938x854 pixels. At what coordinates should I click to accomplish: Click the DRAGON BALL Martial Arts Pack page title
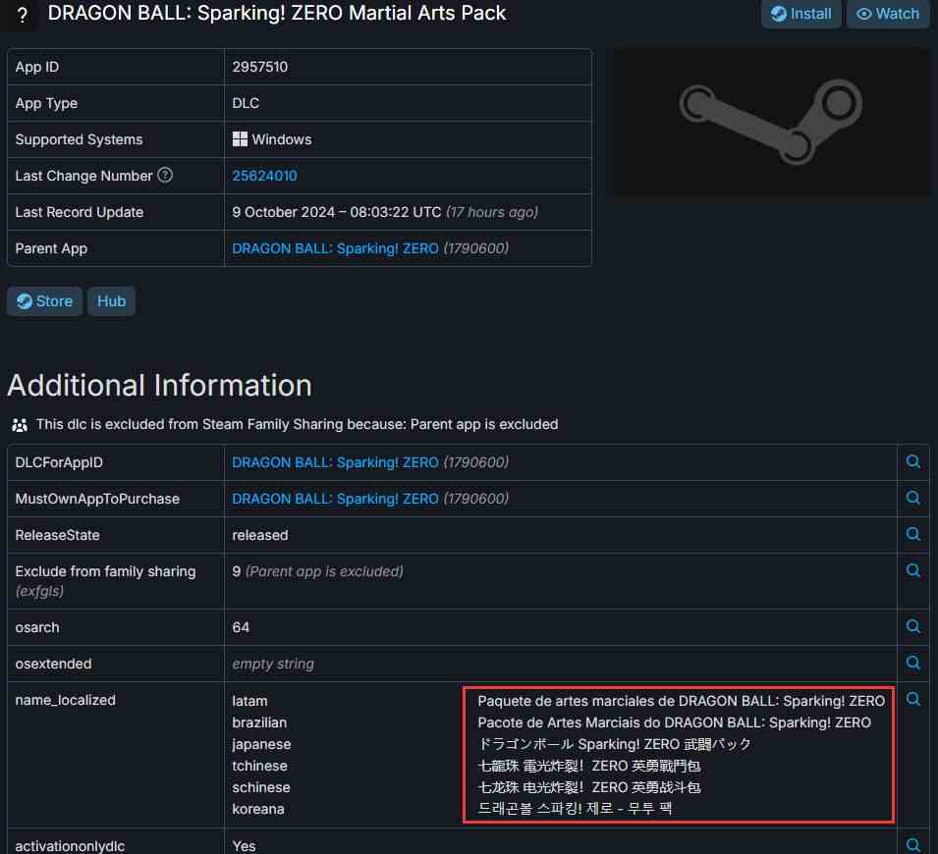[x=276, y=13]
